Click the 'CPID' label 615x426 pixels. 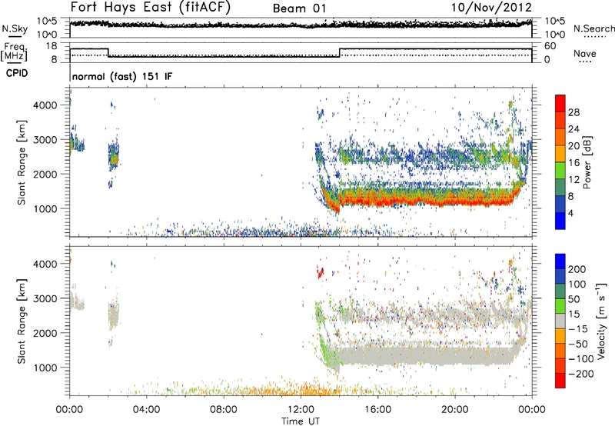pos(17,73)
